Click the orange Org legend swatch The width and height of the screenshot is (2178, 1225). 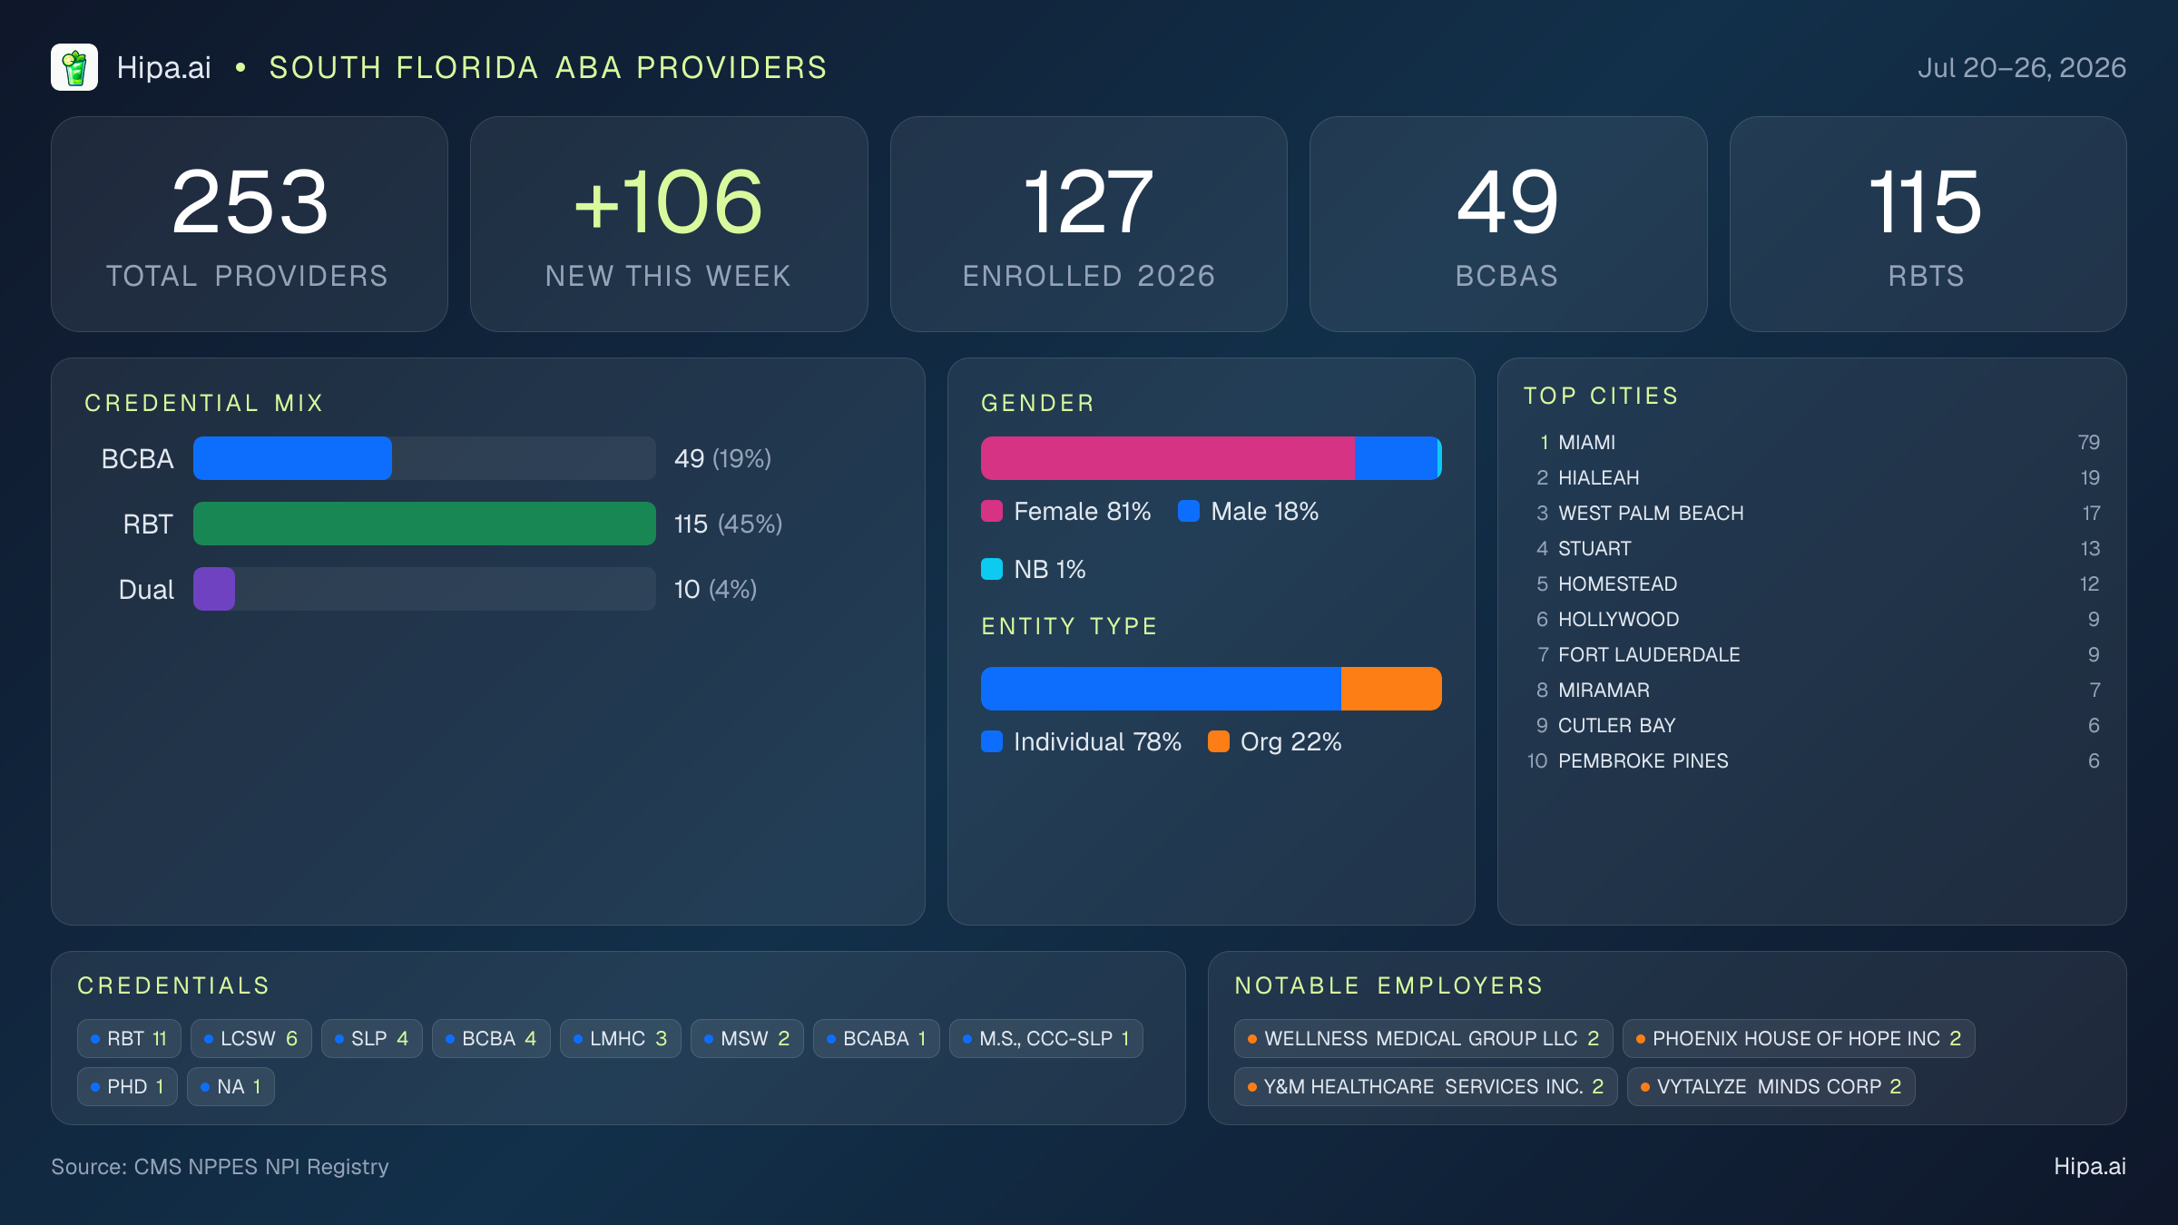click(1219, 741)
